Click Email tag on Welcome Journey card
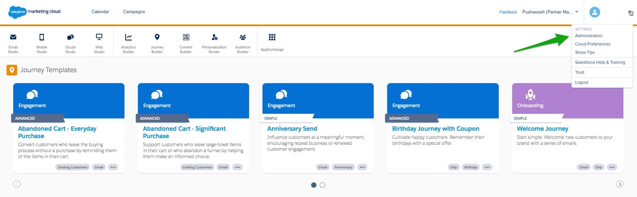 584,167
